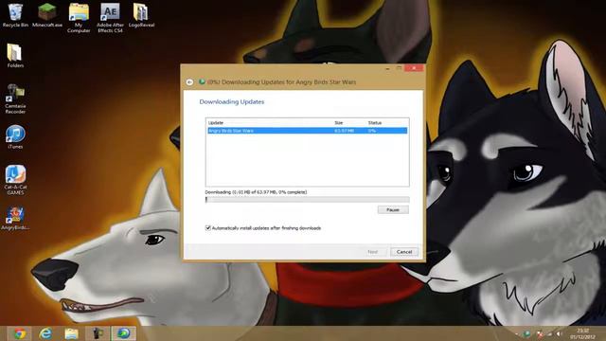Select the iTunes desktop shortcut

coord(15,136)
